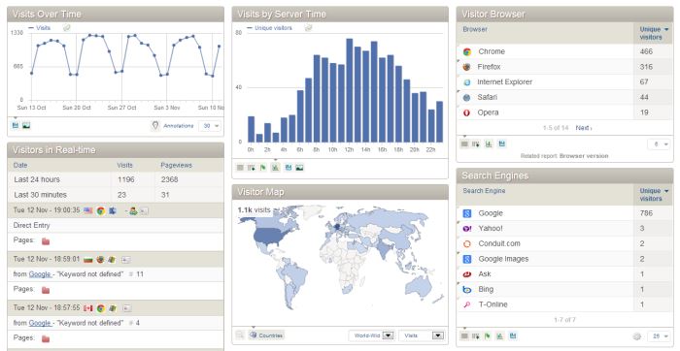The width and height of the screenshot is (680, 351).
Task: Click the Firefox icon in Visitor Browser
Action: click(466, 67)
